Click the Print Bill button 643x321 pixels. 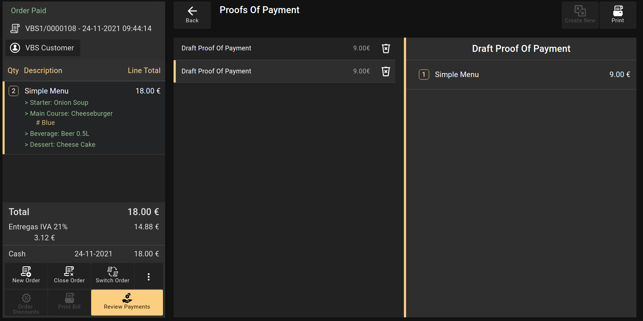(x=69, y=302)
